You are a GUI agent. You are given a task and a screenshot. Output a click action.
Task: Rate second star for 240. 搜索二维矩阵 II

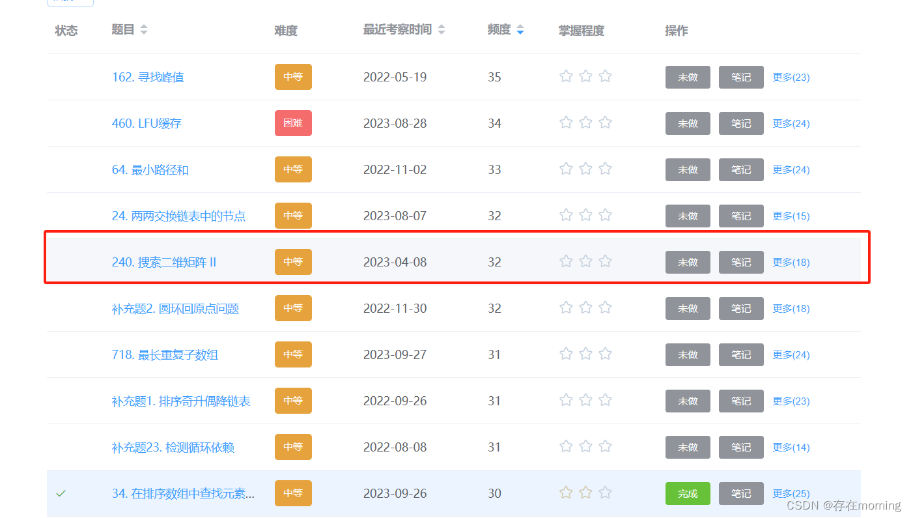[x=585, y=261]
